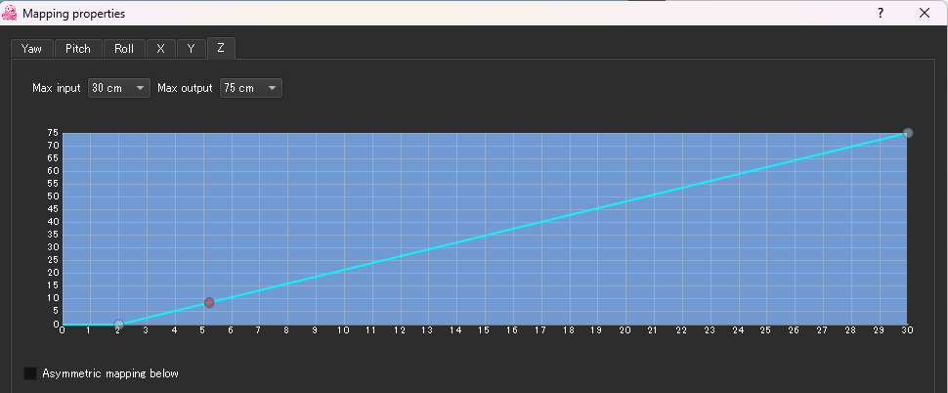Open the Max input dropdown
Viewport: 948px width, 393px height.
point(119,88)
